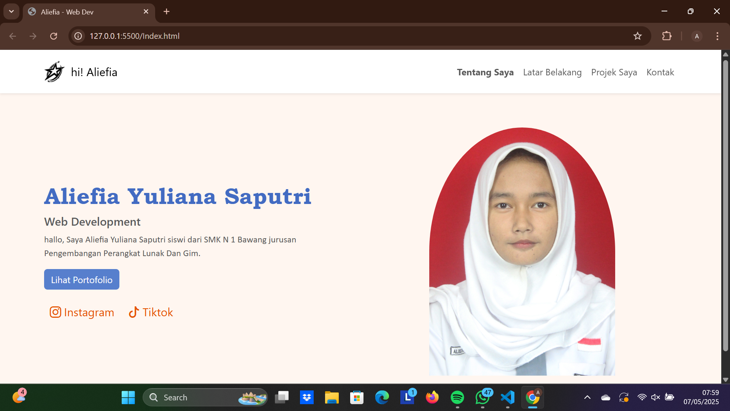
Task: Open the Kontak navigation link
Action: (660, 72)
